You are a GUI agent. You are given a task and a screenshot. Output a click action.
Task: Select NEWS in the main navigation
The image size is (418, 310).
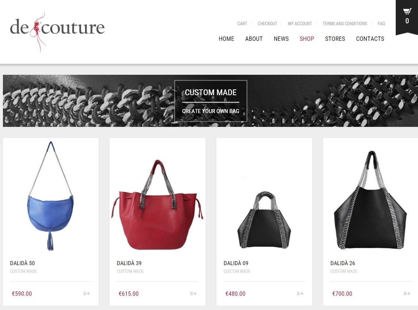point(281,39)
